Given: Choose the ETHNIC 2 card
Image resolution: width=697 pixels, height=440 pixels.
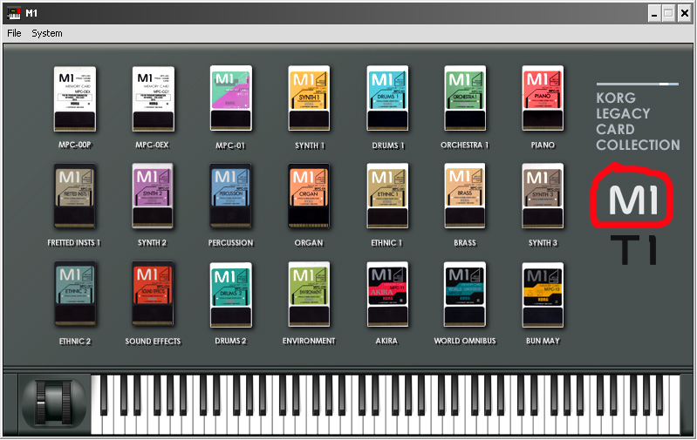Looking at the screenshot, I should click(75, 294).
